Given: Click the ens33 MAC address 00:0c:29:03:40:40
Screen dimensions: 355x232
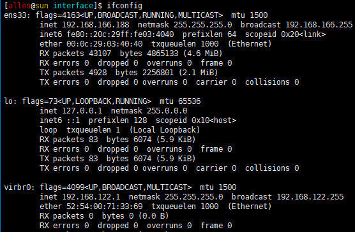Looking at the screenshot, I should coord(104,43).
